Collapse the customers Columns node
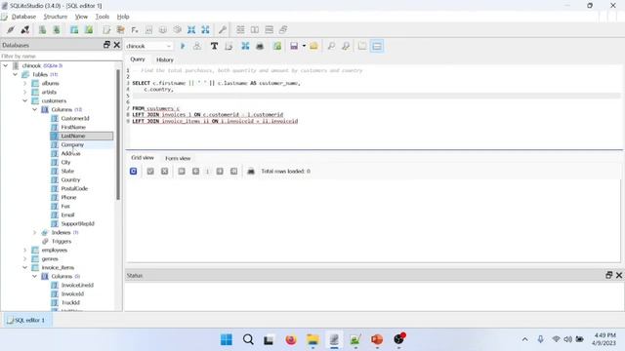The width and height of the screenshot is (625, 351). pos(35,109)
